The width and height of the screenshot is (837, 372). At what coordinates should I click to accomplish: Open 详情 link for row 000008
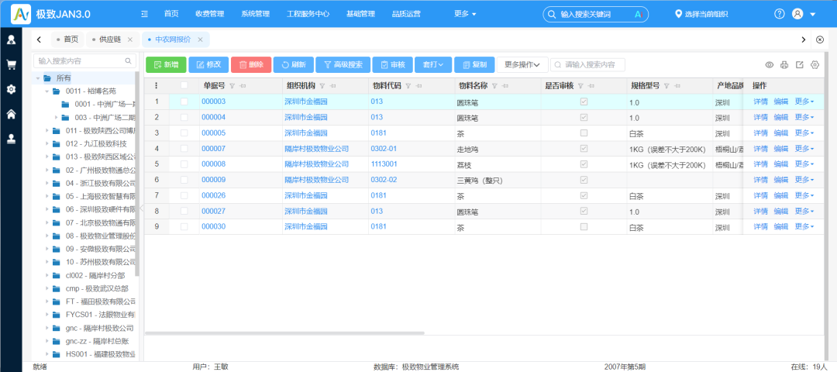click(x=761, y=164)
